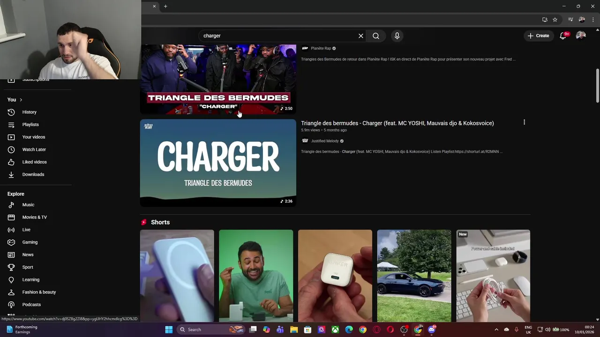Open the Justified Melody channel
The height and width of the screenshot is (337, 600).
[325, 141]
